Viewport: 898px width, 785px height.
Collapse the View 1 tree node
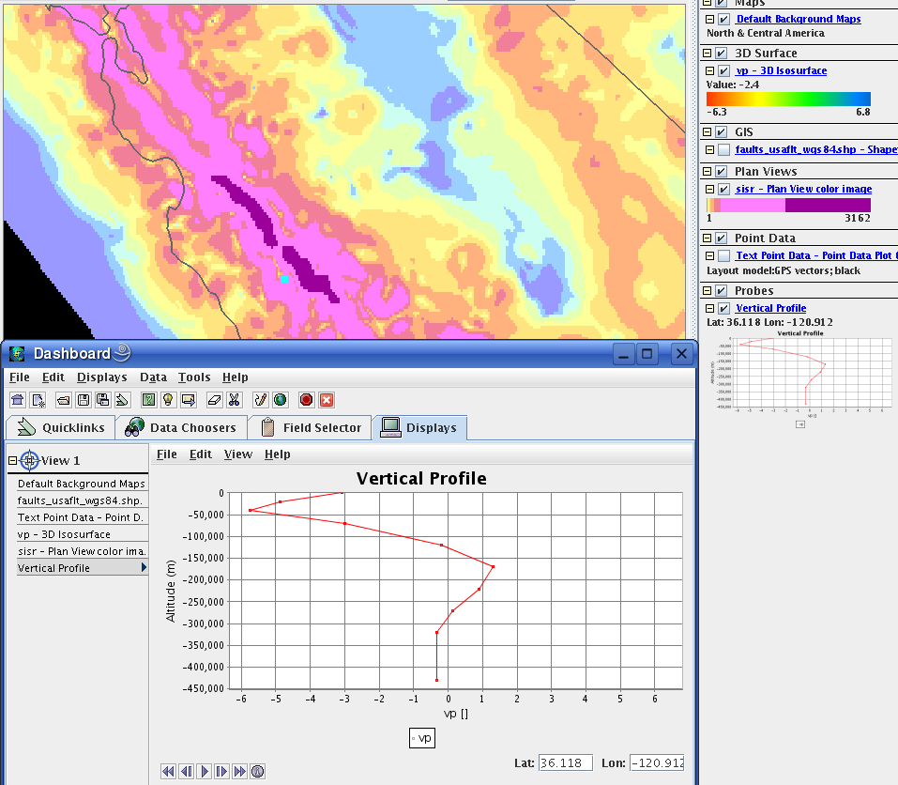pos(12,461)
